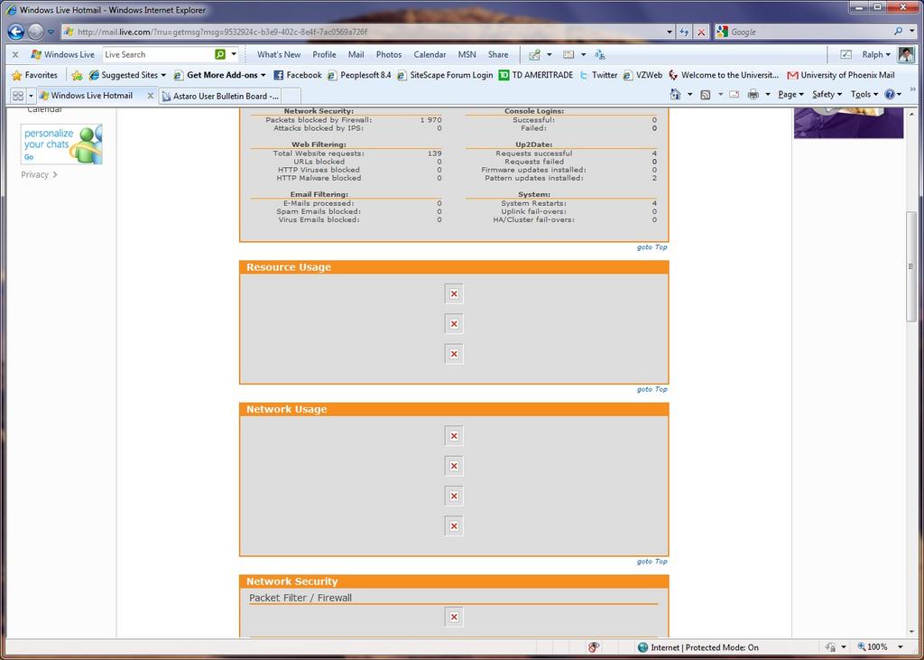Stop page loading with red X

tap(701, 32)
